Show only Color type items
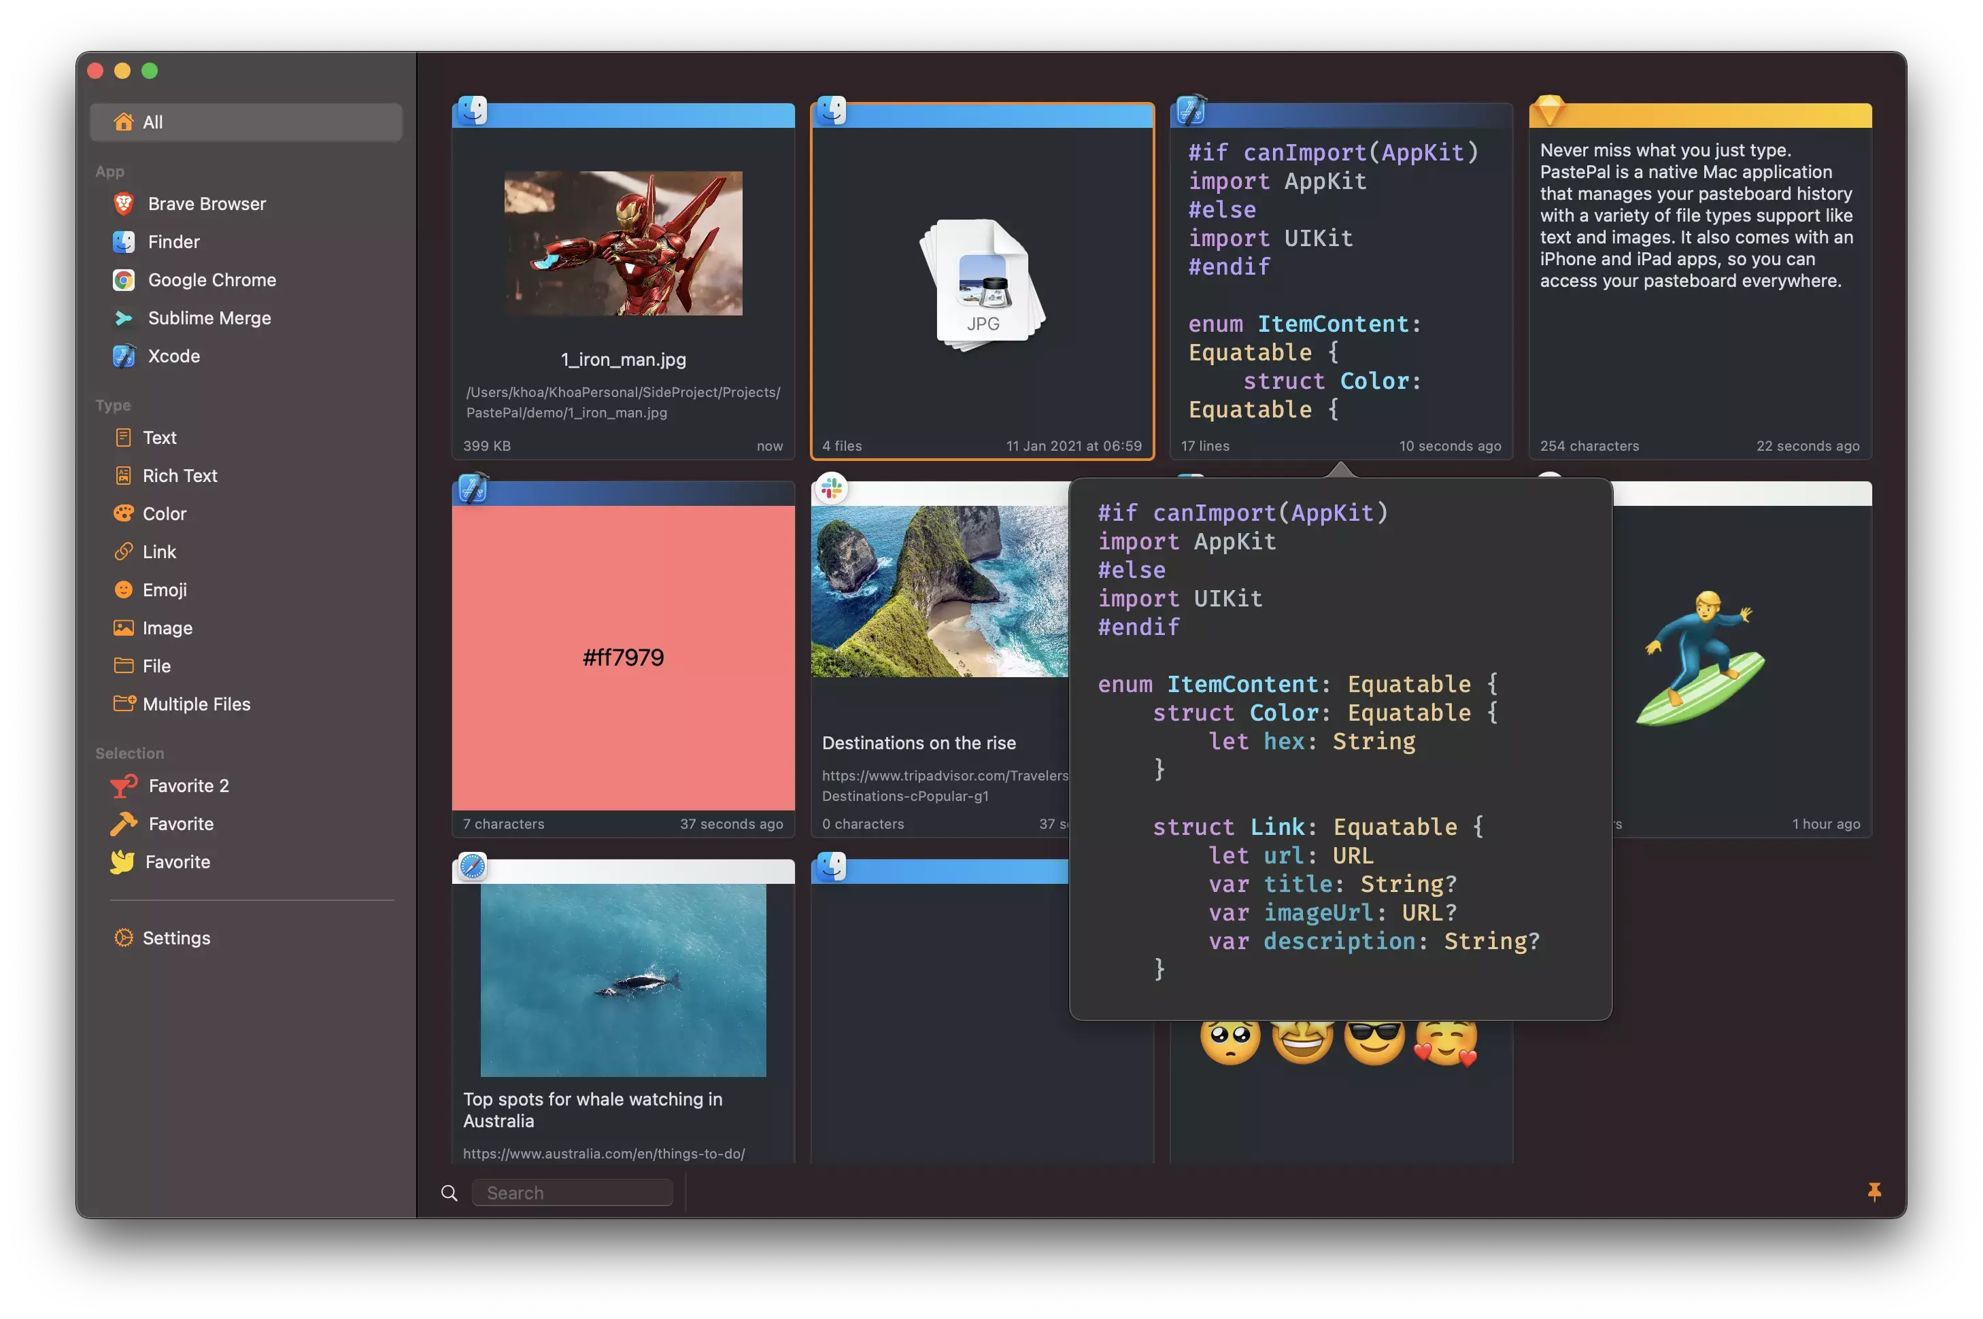This screenshot has width=1983, height=1319. [x=164, y=513]
